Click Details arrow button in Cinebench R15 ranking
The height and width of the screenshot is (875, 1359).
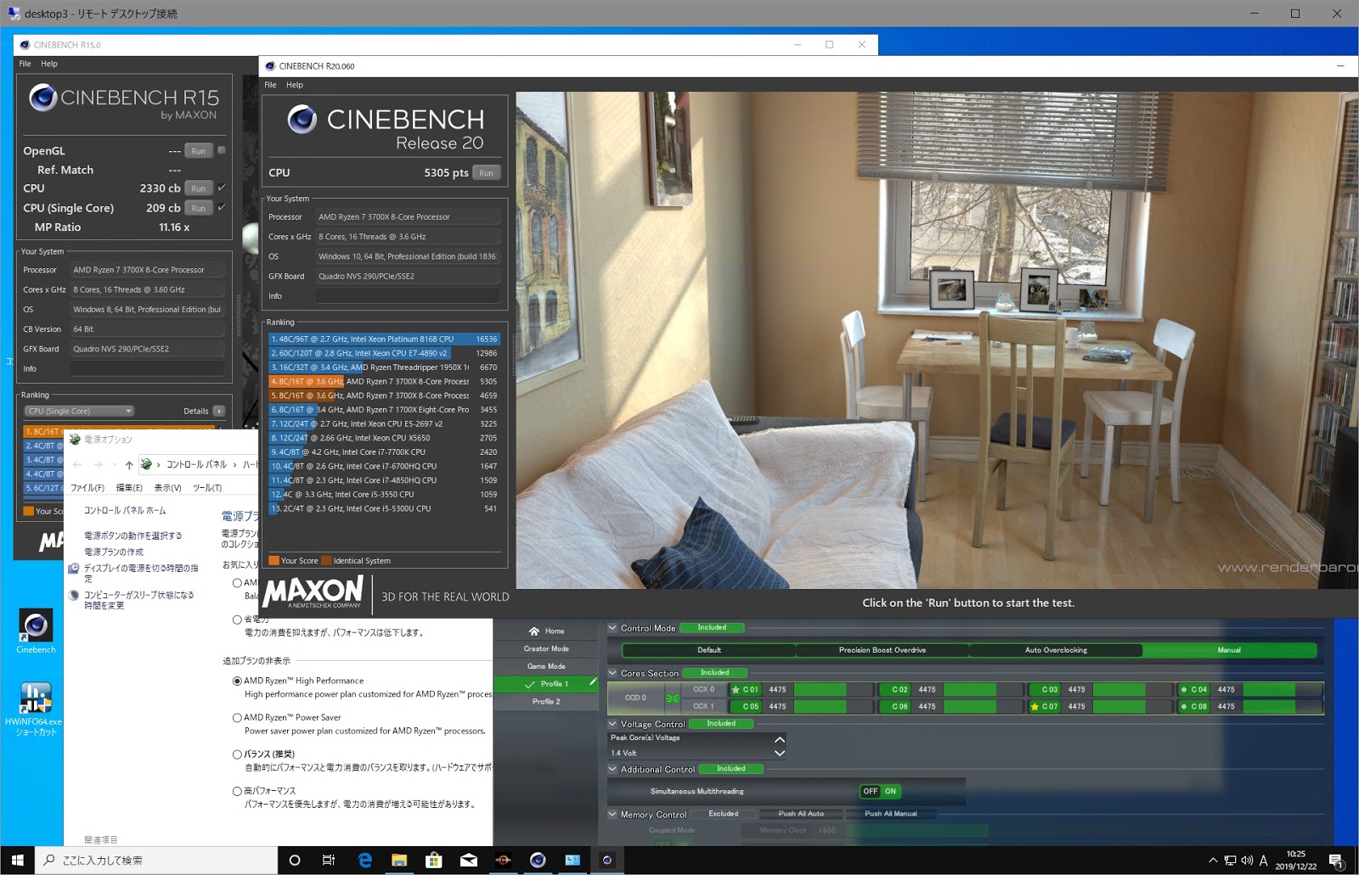click(x=219, y=411)
